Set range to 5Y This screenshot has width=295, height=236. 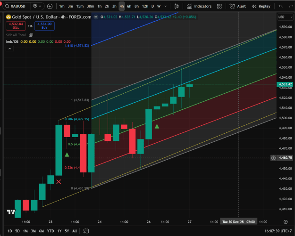click(x=67, y=231)
